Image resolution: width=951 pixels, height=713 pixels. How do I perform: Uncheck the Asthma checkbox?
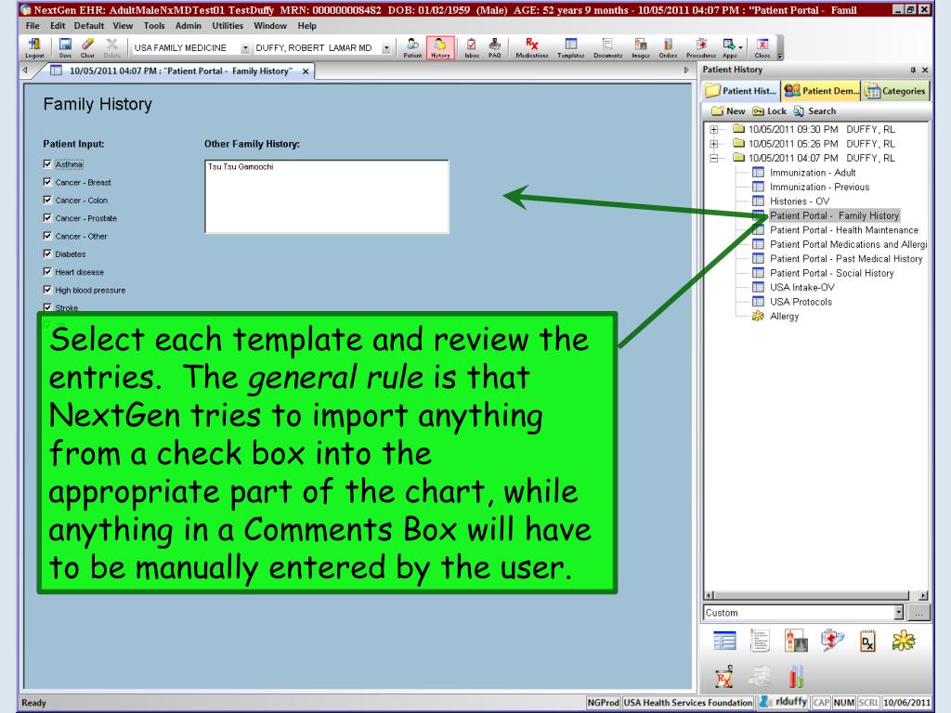pos(47,163)
